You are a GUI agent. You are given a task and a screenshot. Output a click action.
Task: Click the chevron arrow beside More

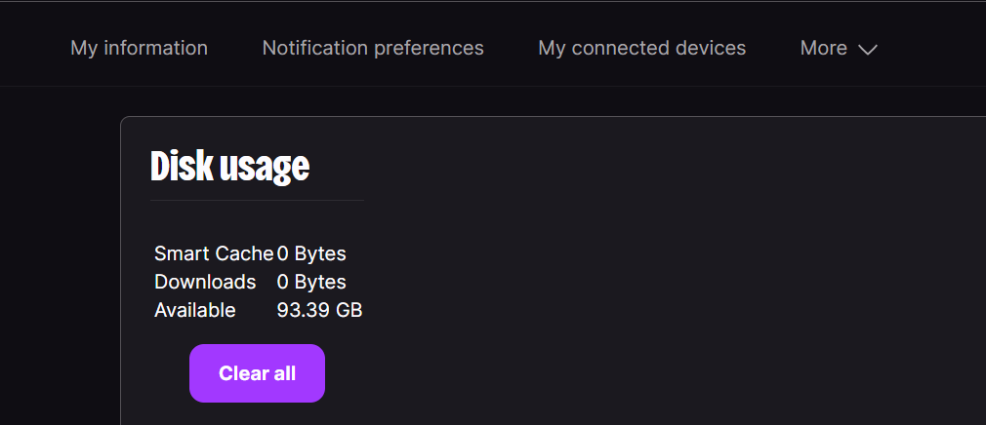pos(868,50)
